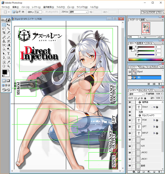Select the Path Selection tool

coord(4,54)
